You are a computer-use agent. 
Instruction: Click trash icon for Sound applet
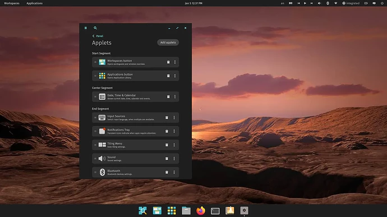167,158
